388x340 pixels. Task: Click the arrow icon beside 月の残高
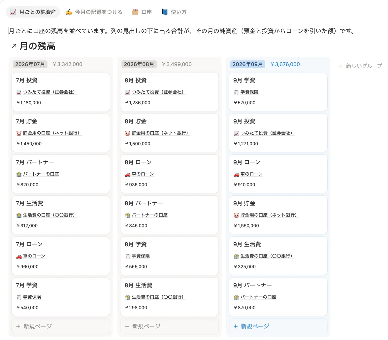(14, 46)
